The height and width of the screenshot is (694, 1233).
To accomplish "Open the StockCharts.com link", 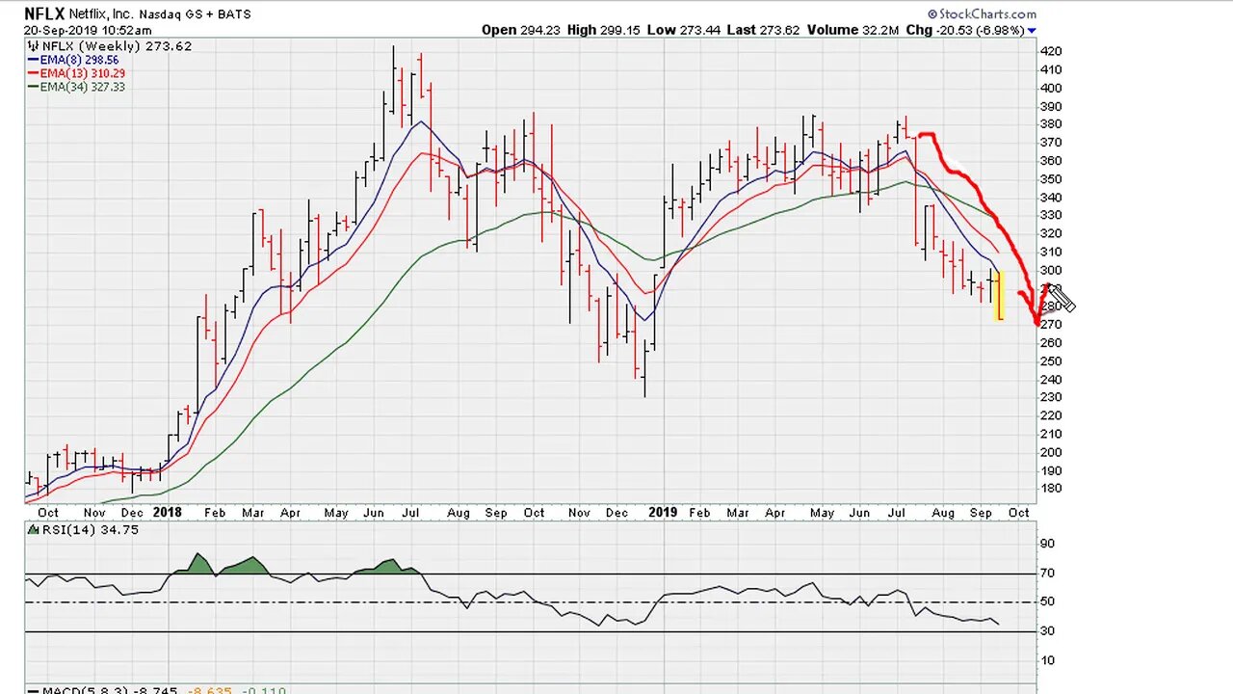I will point(986,14).
